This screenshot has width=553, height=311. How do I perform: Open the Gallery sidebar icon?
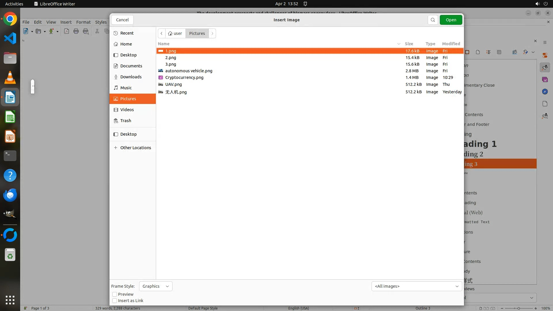(545, 79)
